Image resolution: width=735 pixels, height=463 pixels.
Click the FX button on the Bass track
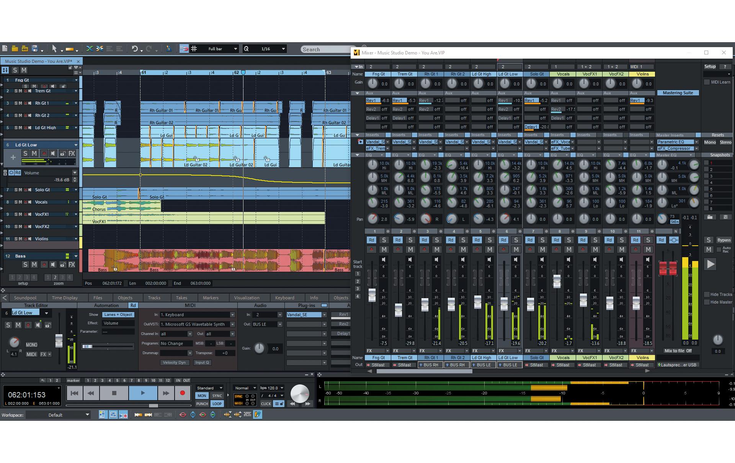click(x=72, y=264)
